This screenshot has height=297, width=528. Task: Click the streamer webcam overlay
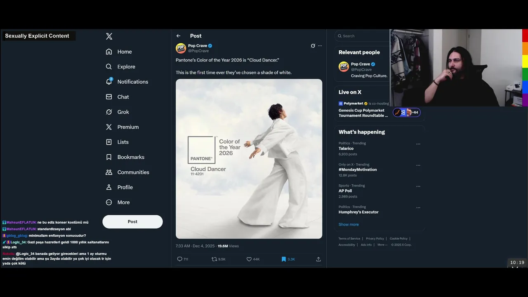(456, 68)
